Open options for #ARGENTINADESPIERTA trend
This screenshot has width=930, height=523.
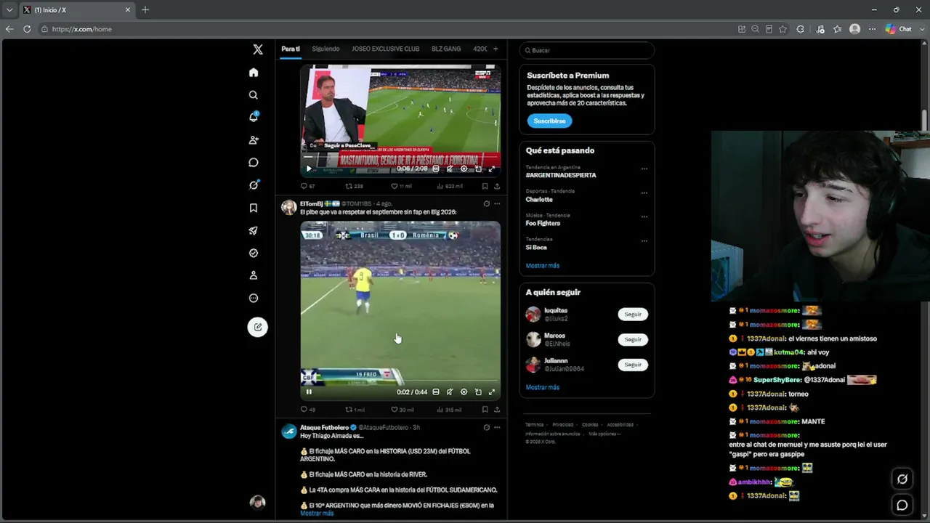point(644,169)
